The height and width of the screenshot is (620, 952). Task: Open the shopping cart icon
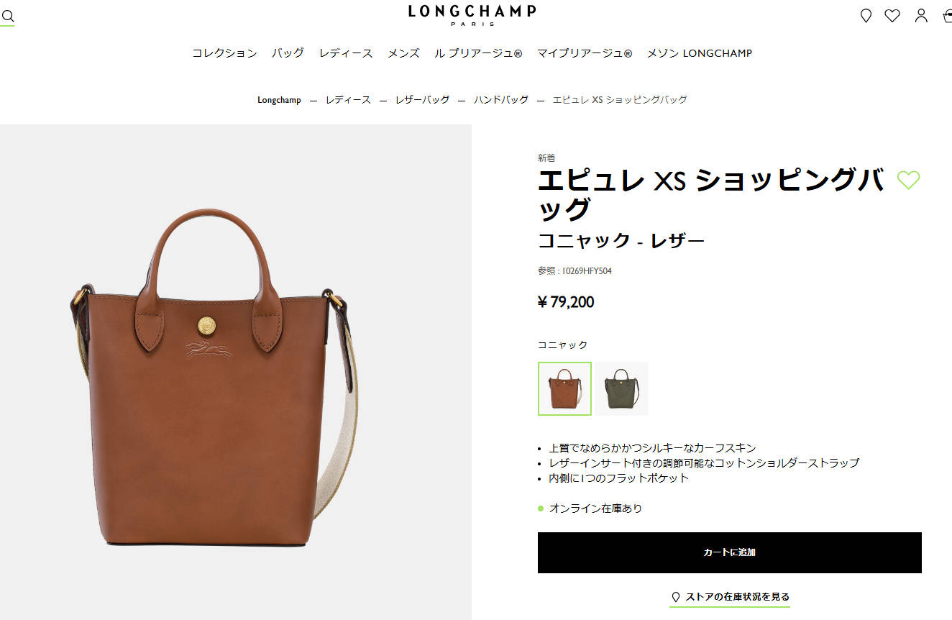coord(947,16)
